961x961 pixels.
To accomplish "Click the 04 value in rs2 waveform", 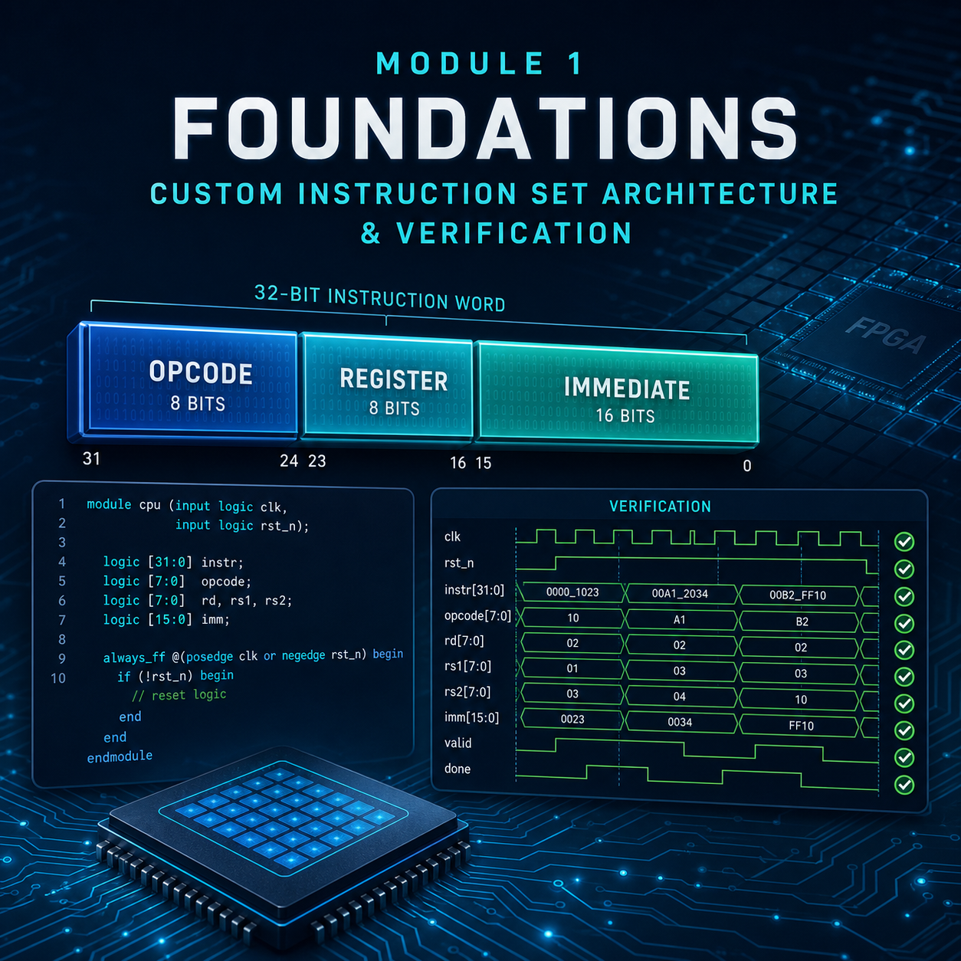I will [x=680, y=697].
